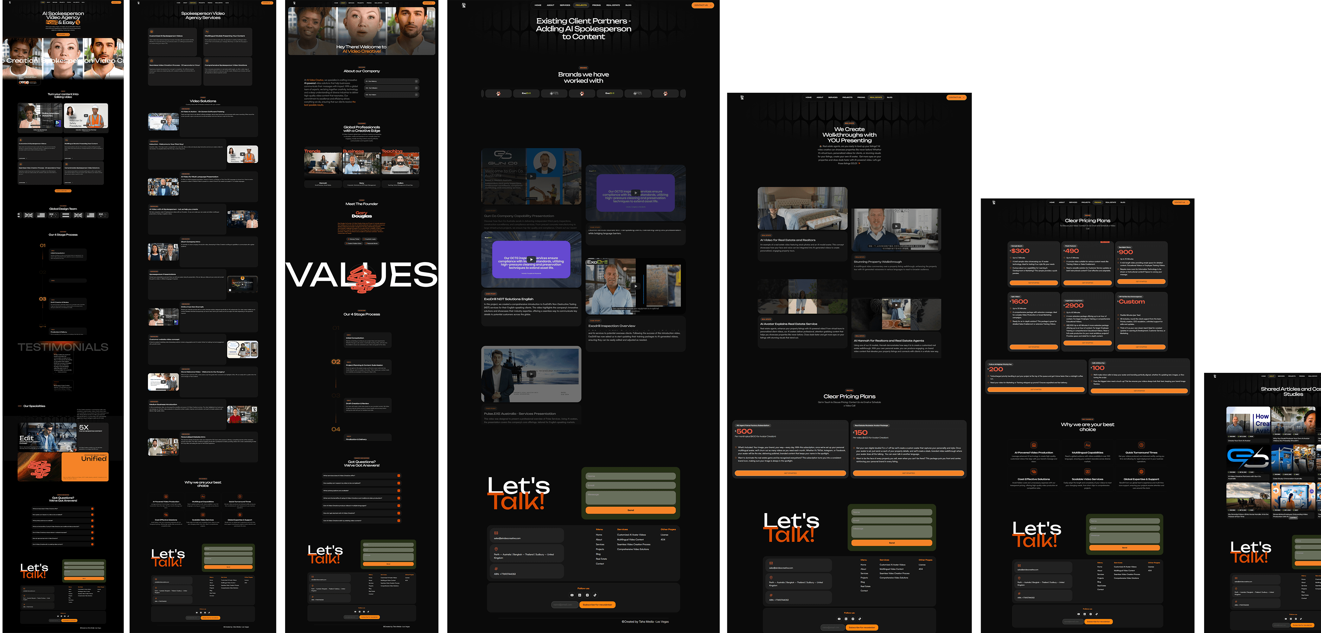Click Get Started under the $500 plan
This screenshot has height=633, width=1321.
pos(790,473)
